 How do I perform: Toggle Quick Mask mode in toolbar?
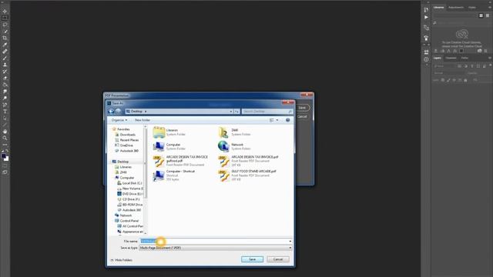[x=5, y=166]
